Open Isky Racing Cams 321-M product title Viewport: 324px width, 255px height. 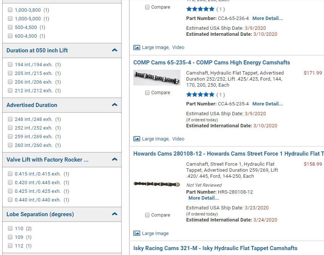pyautogui.click(x=215, y=248)
